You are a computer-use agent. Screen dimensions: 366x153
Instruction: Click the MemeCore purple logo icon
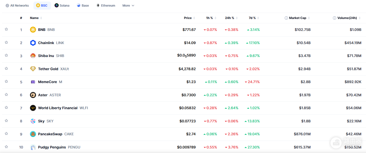click(33, 82)
